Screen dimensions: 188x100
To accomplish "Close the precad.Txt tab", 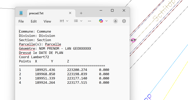I will 70,13.
